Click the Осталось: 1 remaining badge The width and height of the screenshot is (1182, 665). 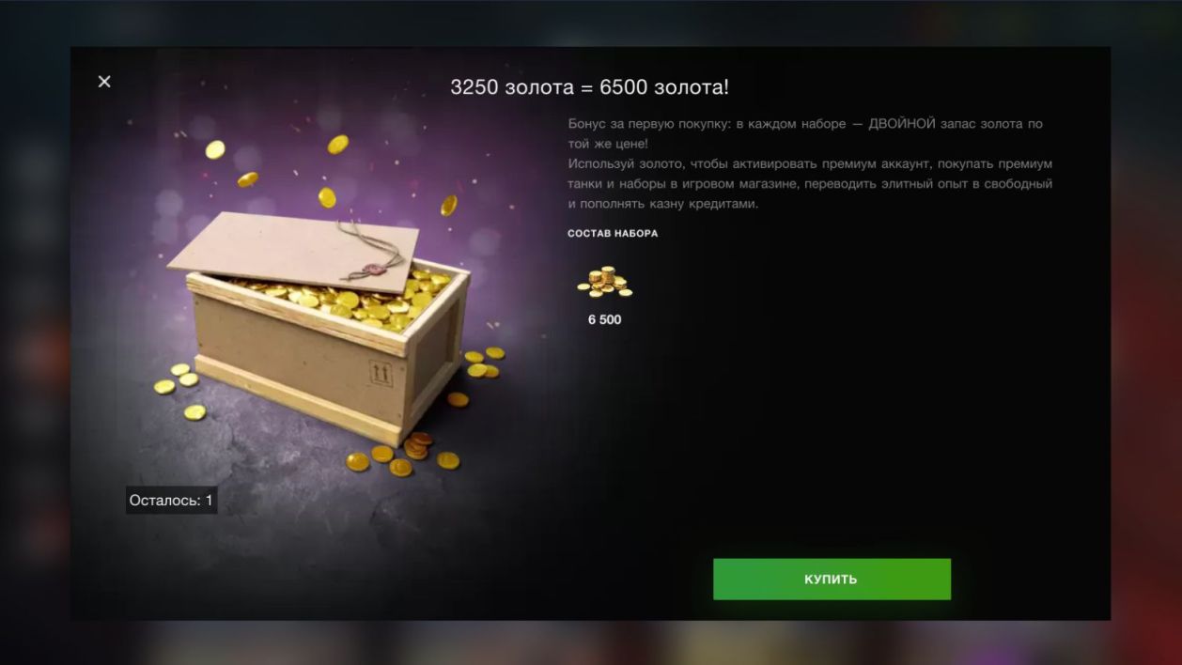click(172, 501)
